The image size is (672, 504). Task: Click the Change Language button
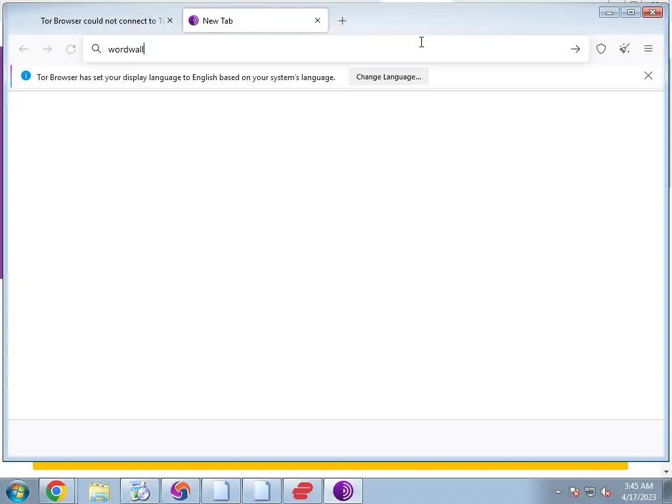pyautogui.click(x=388, y=77)
